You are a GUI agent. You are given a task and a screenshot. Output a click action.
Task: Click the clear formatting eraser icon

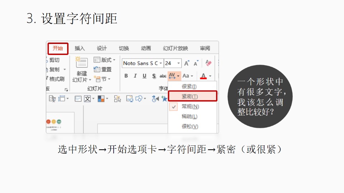tap(208, 63)
